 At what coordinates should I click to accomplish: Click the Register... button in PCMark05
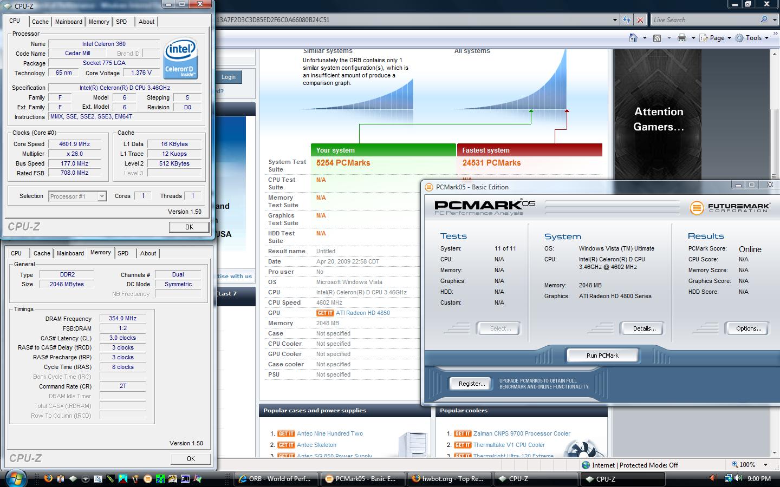coord(471,384)
